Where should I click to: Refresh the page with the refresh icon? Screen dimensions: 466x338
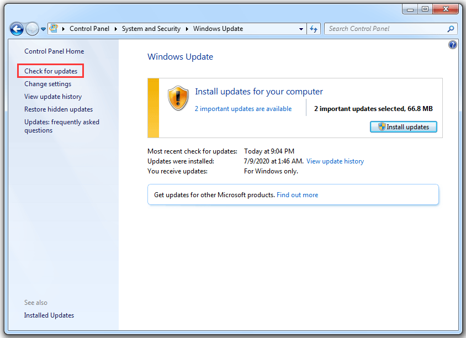[x=314, y=29]
